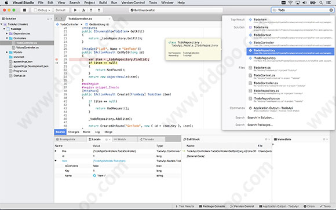Select TodoItem top search result
Image resolution: width=336 pixels, height=210 pixels.
tap(290, 21)
